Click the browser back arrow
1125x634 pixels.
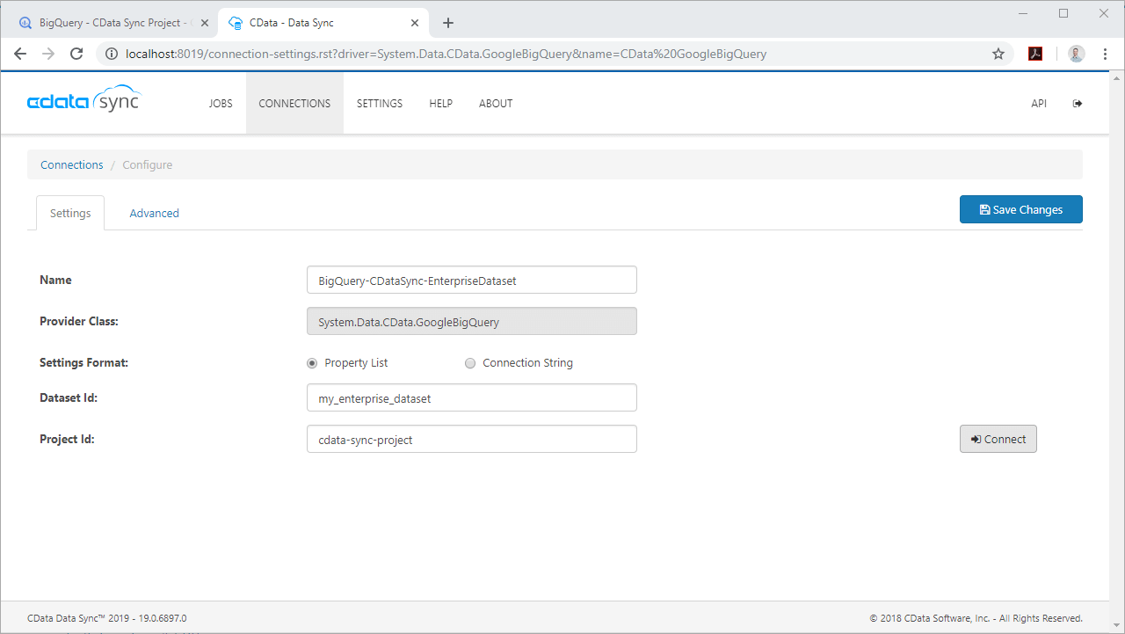[20, 53]
